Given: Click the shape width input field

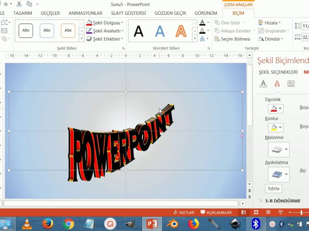Looking at the screenshot, I should point(305,37).
